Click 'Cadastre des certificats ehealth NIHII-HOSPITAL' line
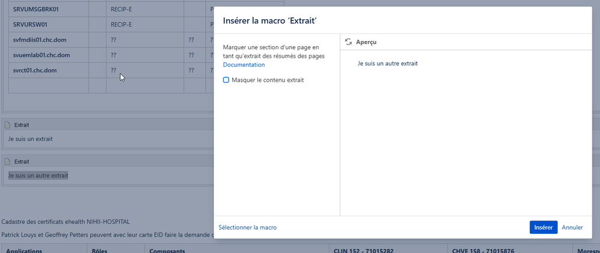 tap(66, 222)
